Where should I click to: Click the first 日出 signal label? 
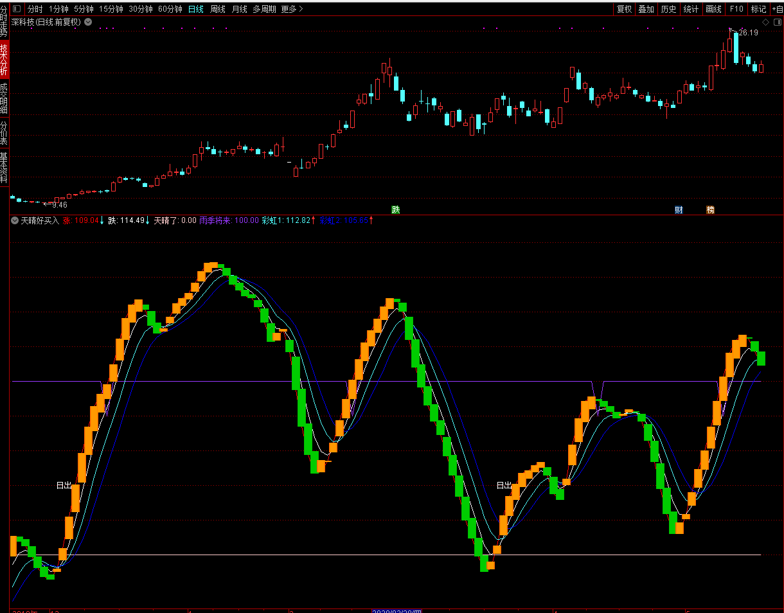[64, 486]
